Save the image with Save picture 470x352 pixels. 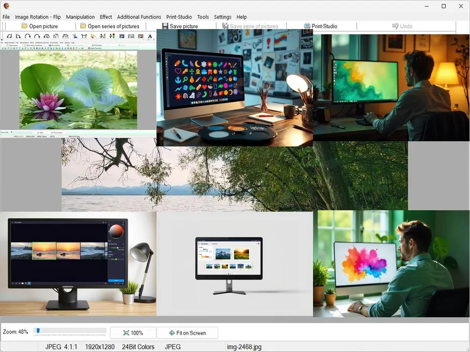(x=180, y=26)
